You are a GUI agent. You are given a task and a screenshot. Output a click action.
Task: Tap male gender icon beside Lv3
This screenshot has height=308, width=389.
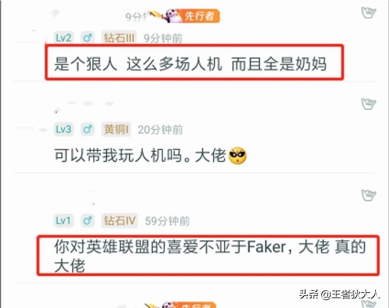(87, 129)
